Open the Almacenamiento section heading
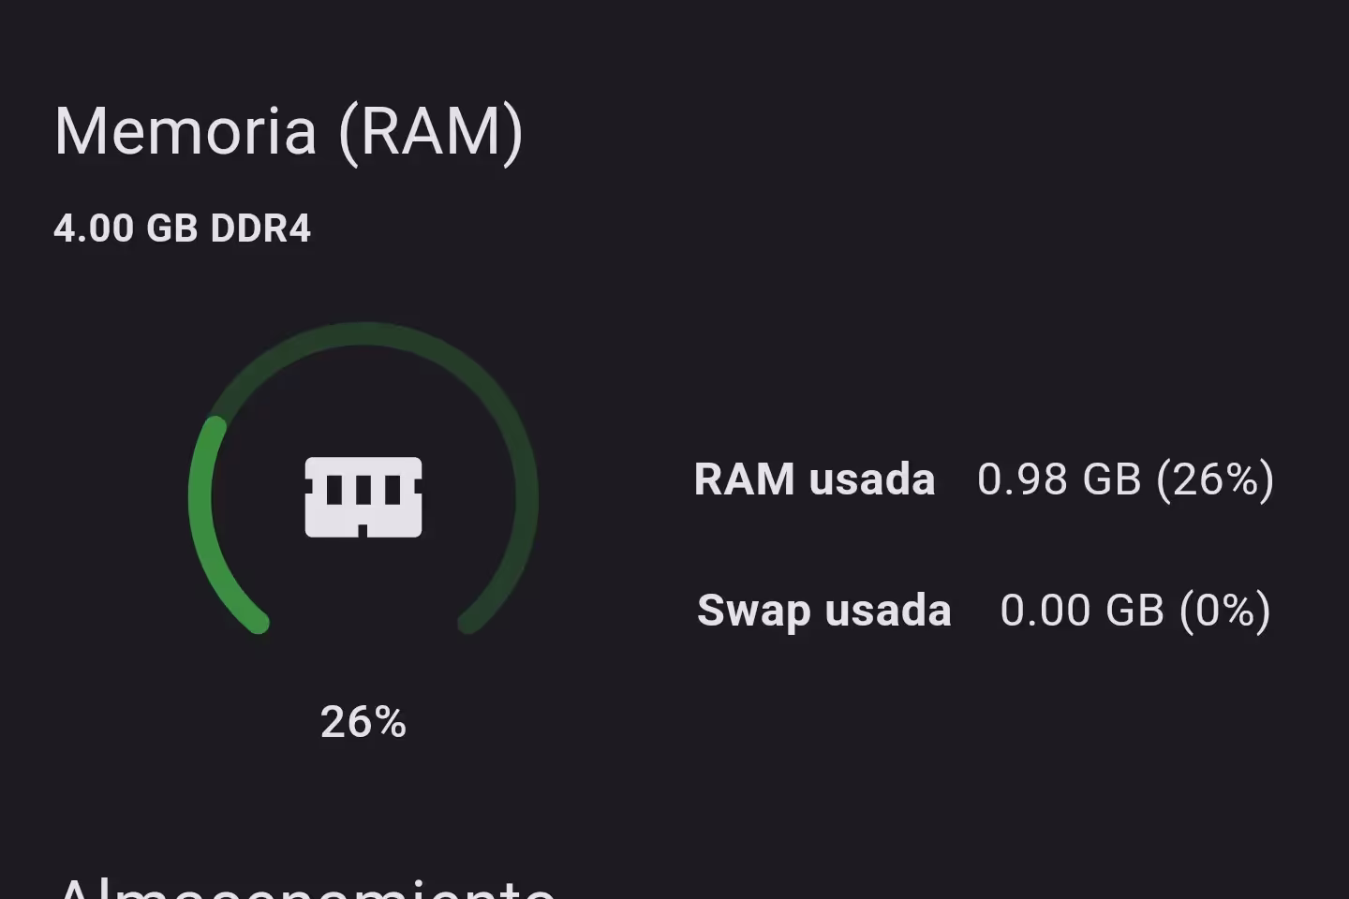This screenshot has width=1349, height=899. pyautogui.click(x=305, y=886)
